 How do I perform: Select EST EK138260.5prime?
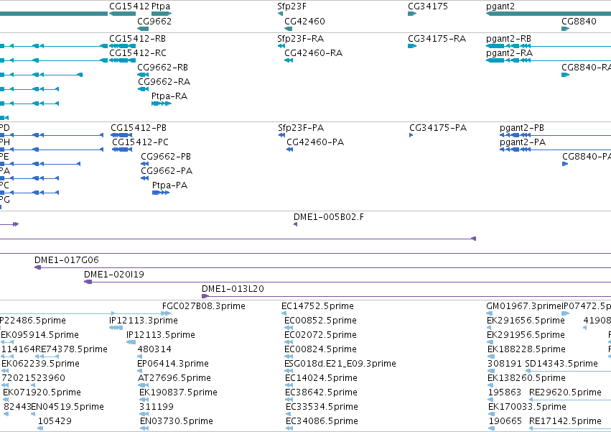[x=526, y=378]
